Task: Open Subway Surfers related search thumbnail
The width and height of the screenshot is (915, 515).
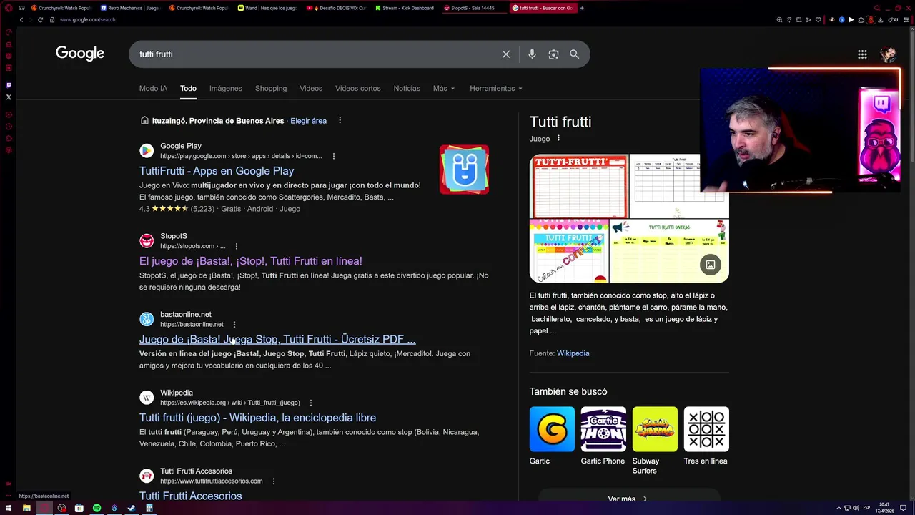Action: (655, 429)
